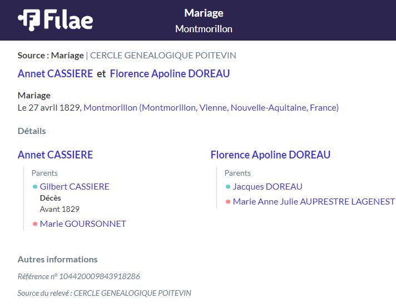Image resolution: width=396 pixels, height=308 pixels.
Task: Click the Mariage header title
Action: click(x=204, y=13)
